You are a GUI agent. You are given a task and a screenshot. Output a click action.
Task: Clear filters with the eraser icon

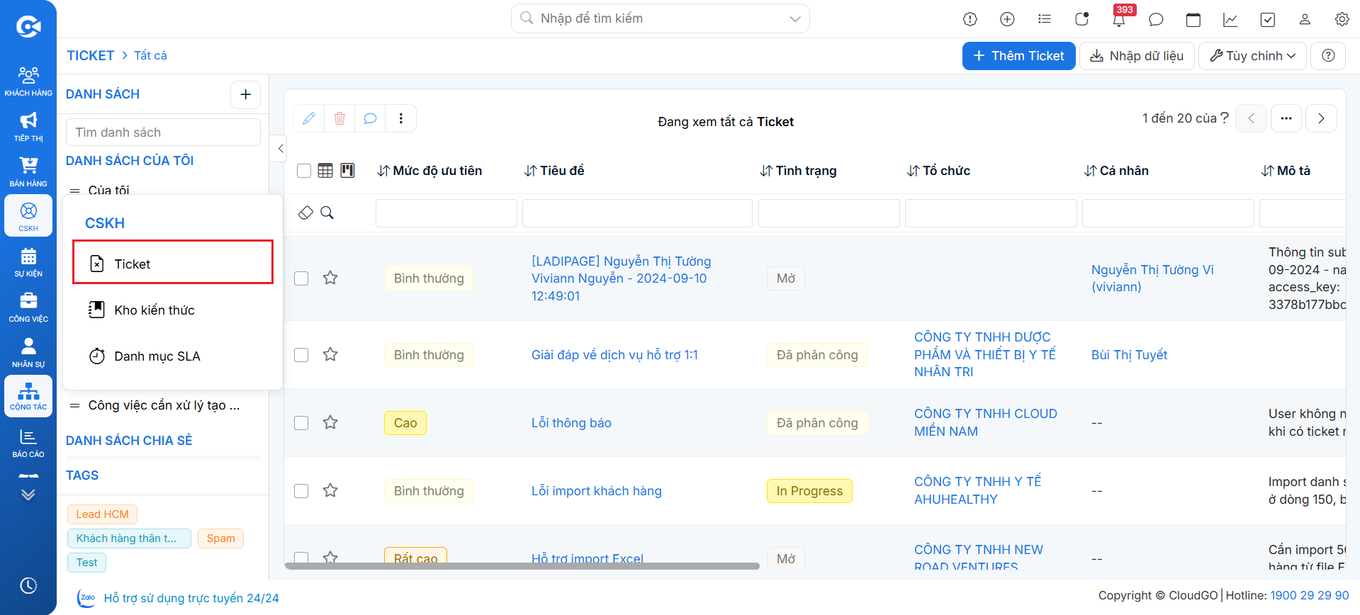pos(305,213)
